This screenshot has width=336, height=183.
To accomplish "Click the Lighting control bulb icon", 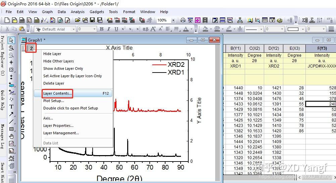I will (240, 29).
